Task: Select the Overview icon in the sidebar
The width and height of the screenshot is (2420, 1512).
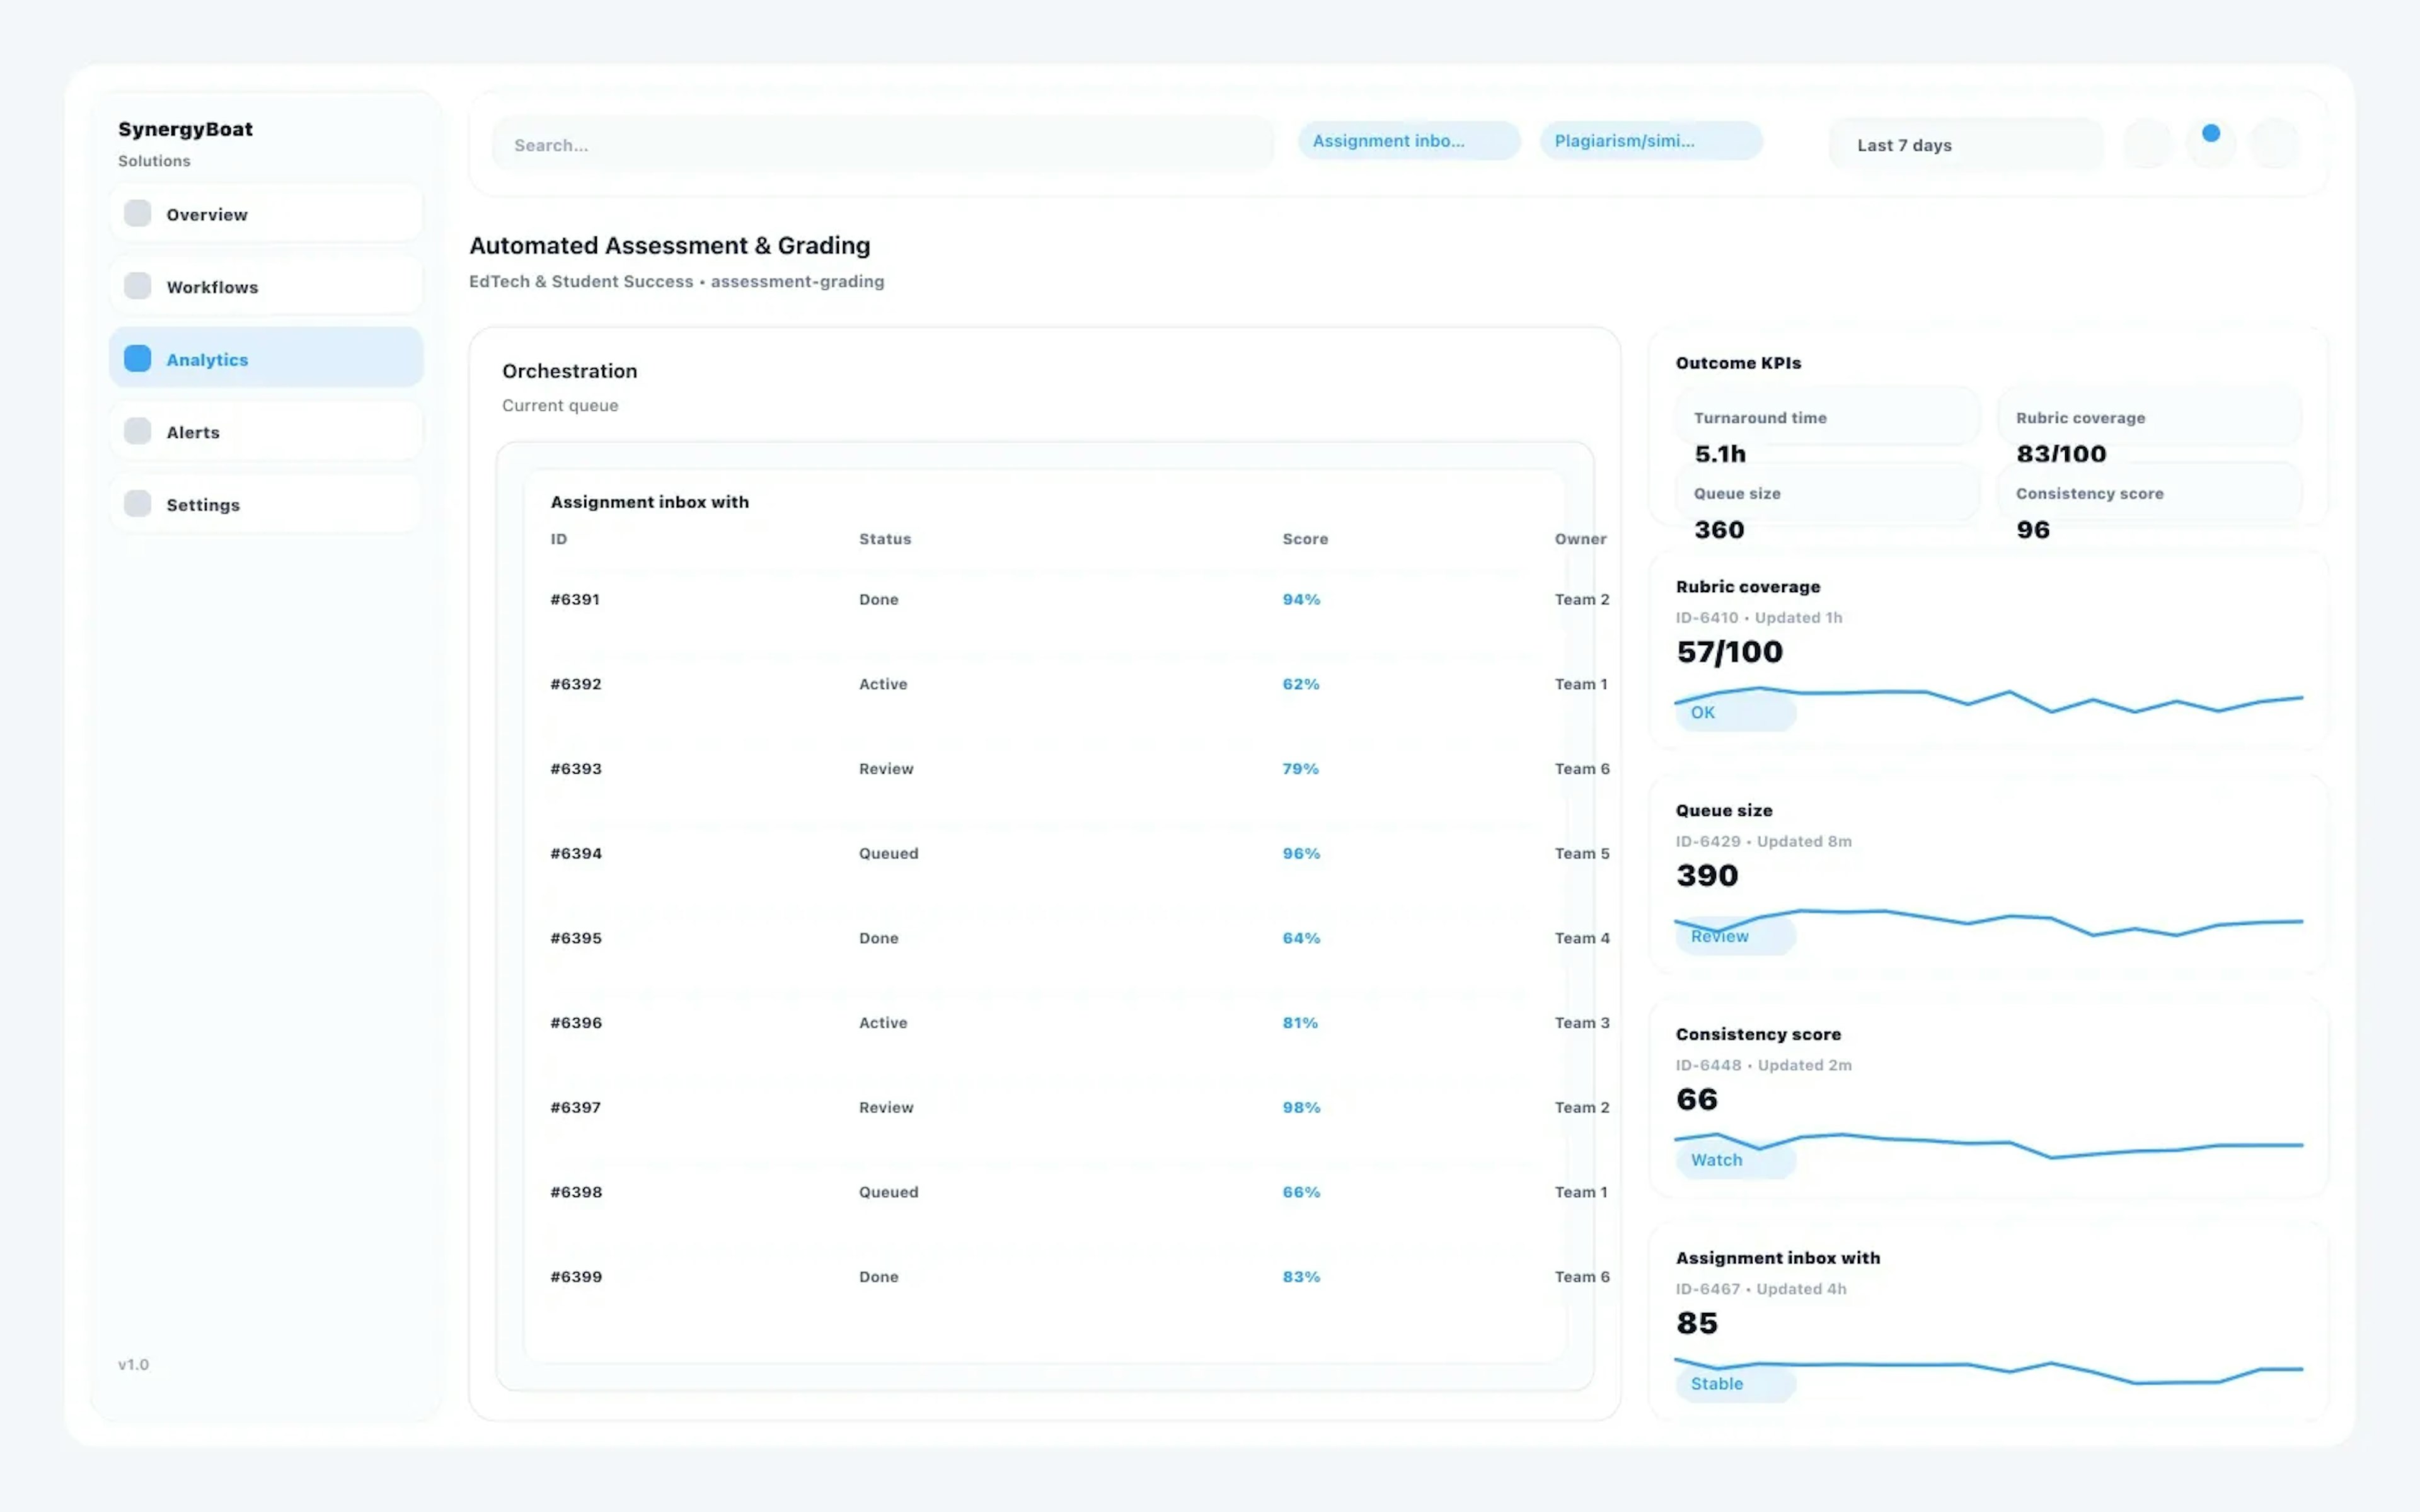Action: click(x=137, y=213)
